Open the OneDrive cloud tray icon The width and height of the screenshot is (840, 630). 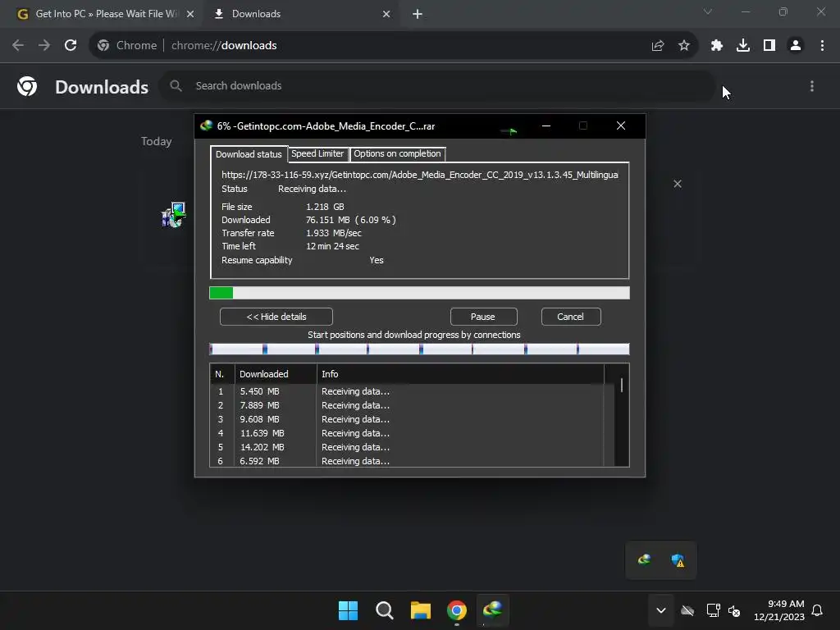tap(687, 610)
